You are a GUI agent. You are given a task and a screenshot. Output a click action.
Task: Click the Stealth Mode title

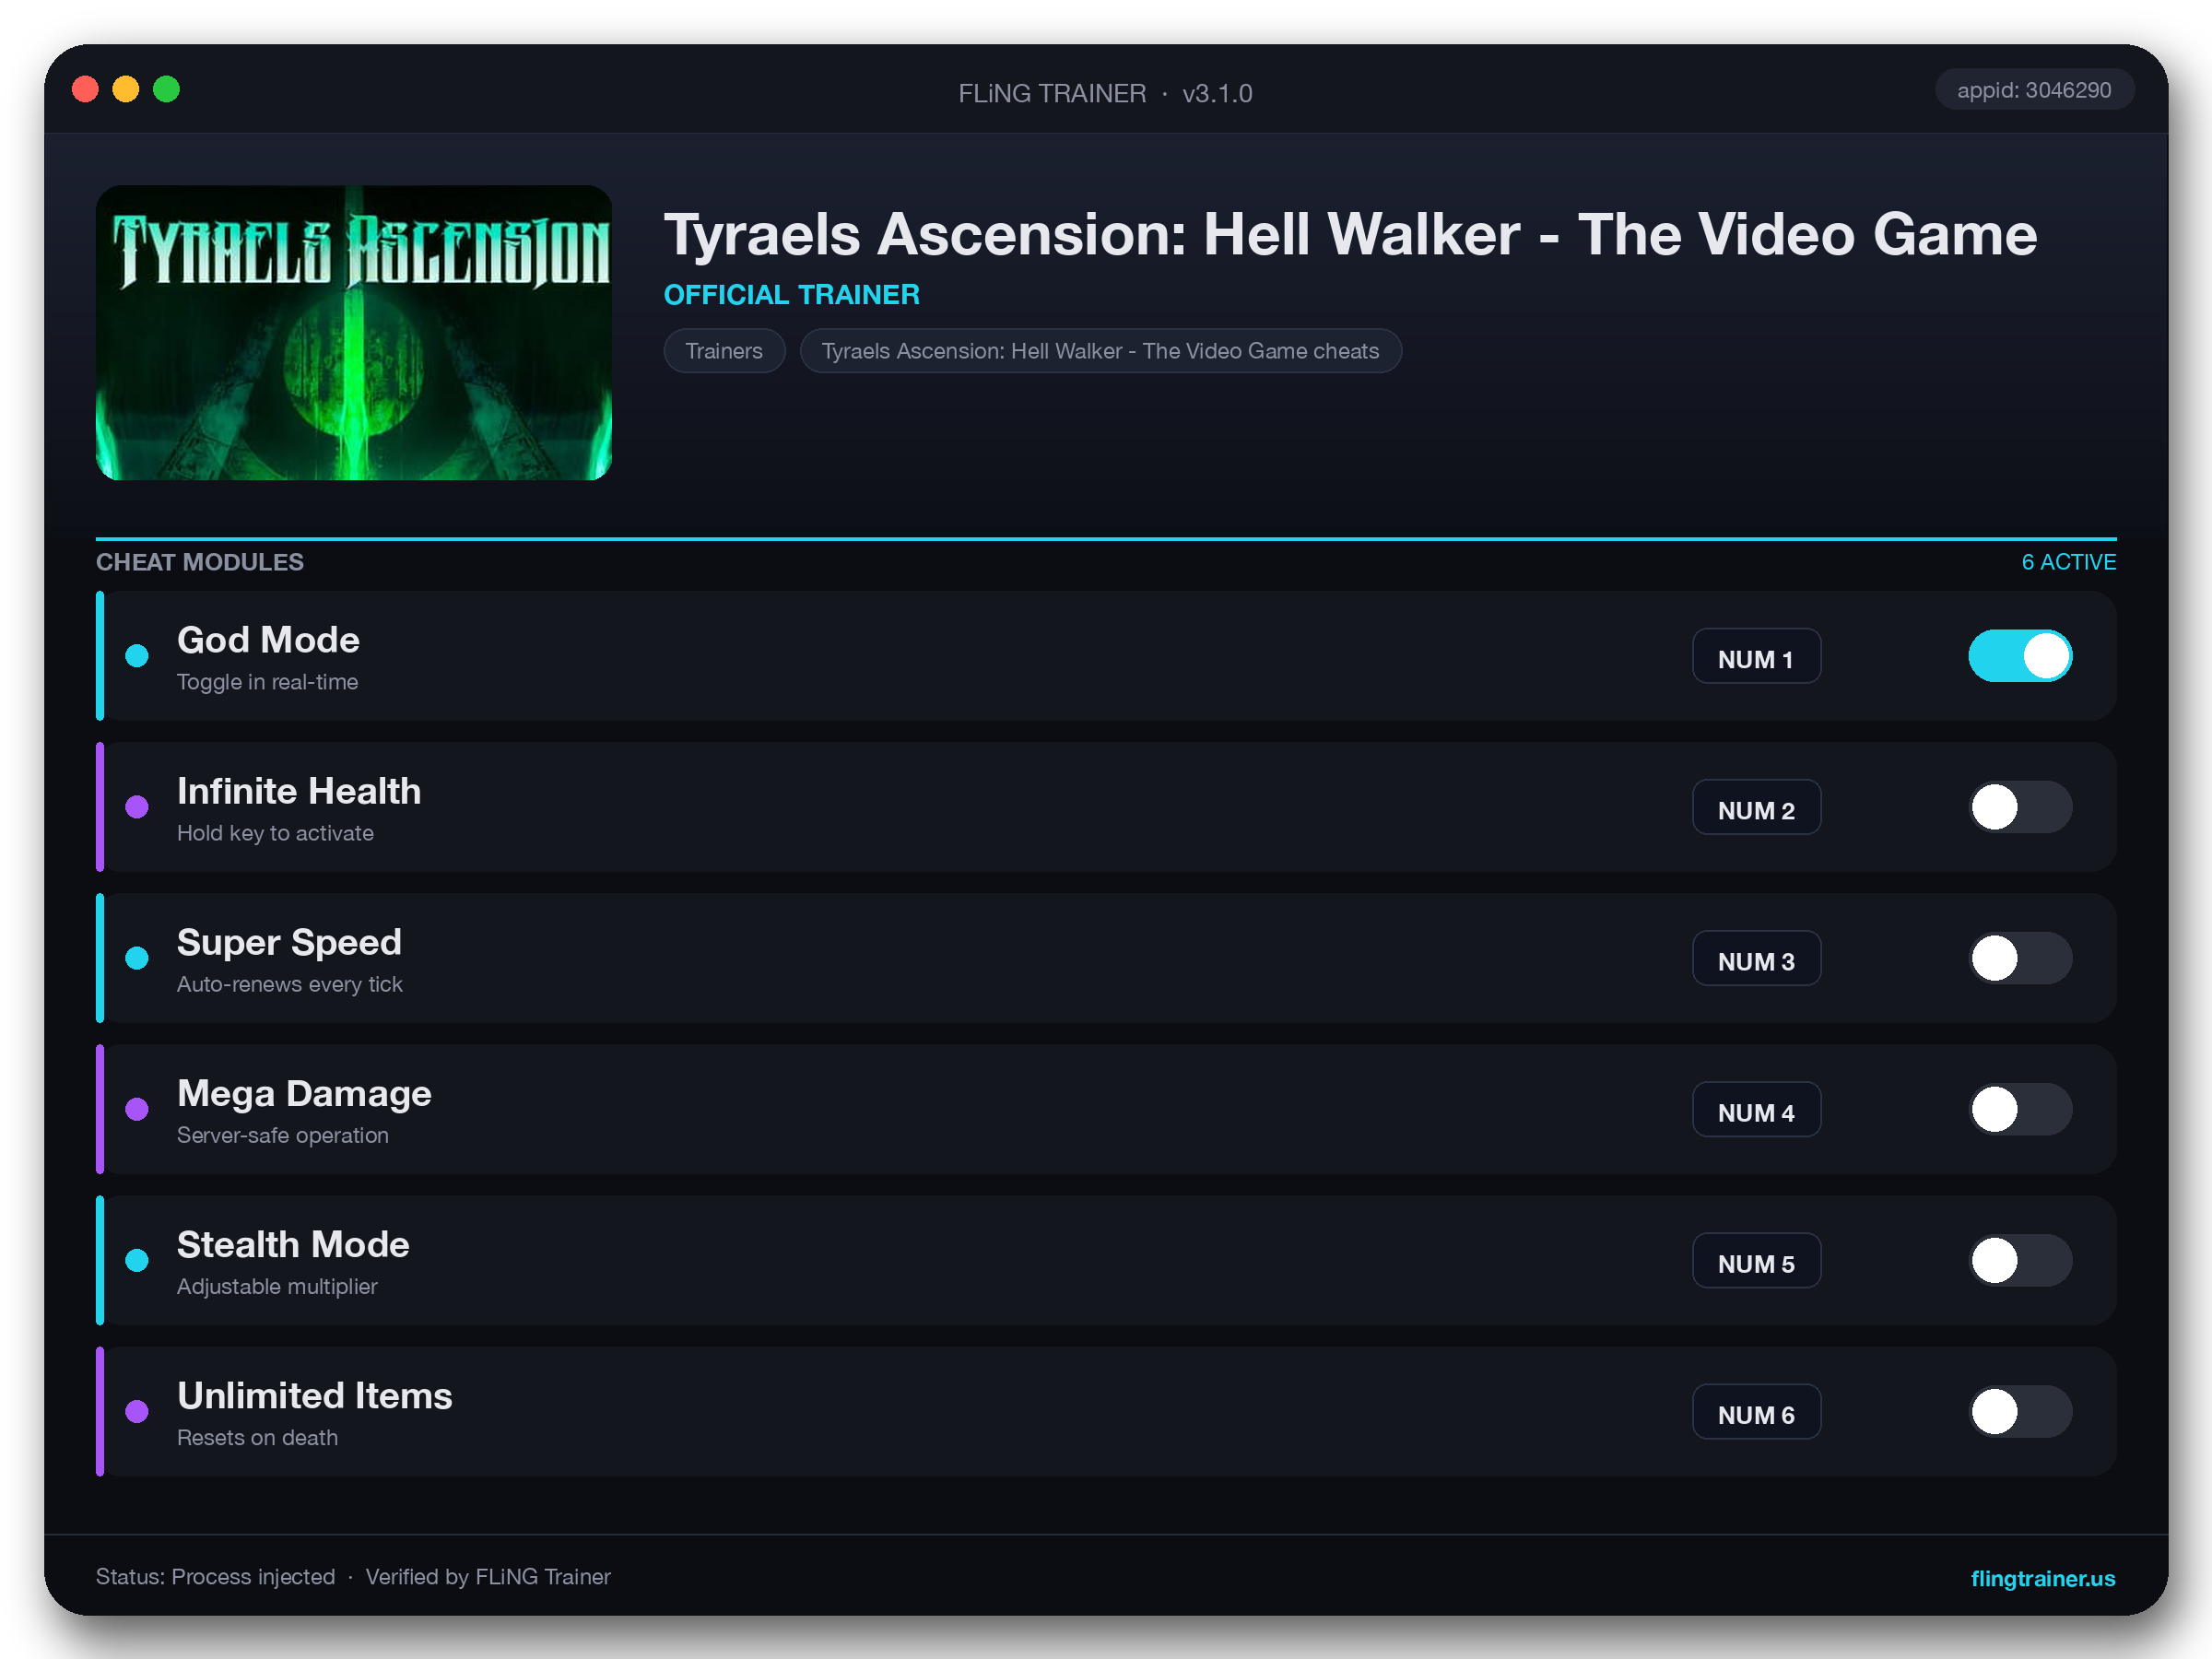coord(293,1245)
